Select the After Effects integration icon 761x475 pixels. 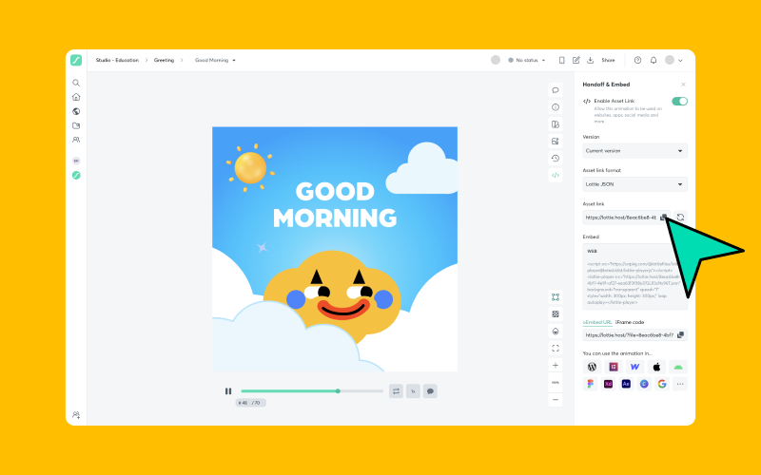(626, 384)
